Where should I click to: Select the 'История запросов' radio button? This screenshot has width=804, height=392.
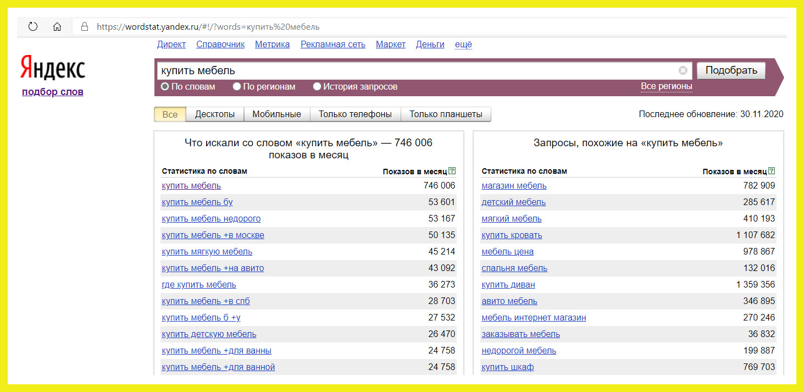point(317,87)
